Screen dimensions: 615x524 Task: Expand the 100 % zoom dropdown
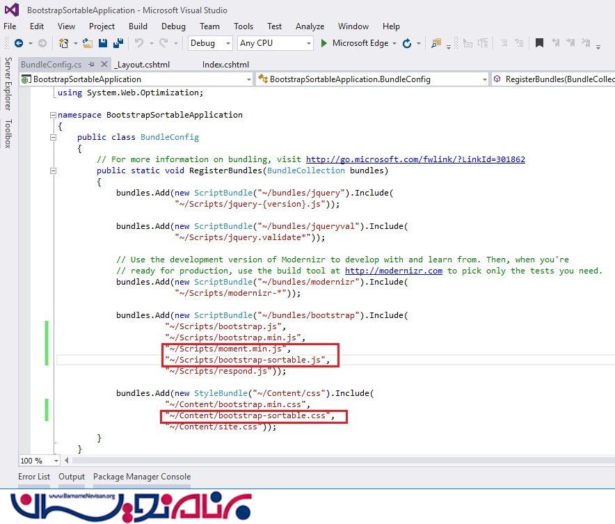(56, 461)
